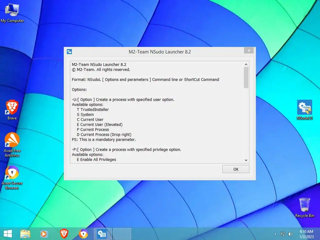
Task: Close the NSudo Launcher dialog window
Action: 249,50
